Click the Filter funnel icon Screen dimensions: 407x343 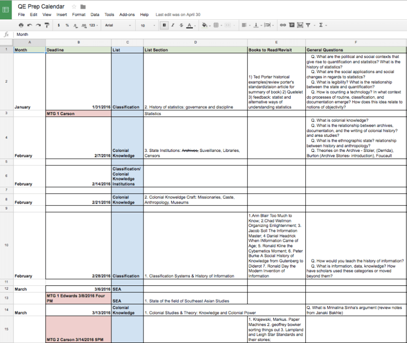point(308,25)
